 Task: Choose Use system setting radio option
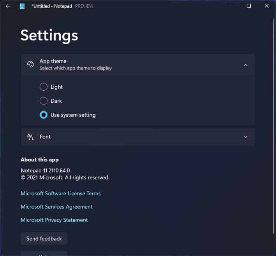pyautogui.click(x=44, y=115)
